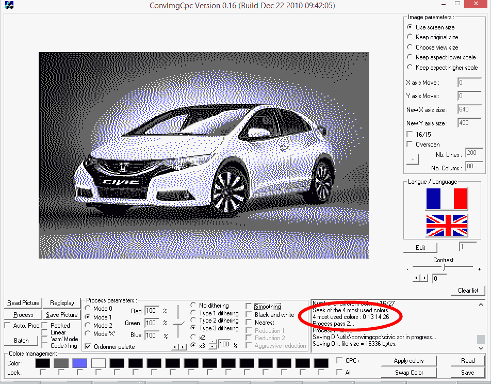Decrease contrast with the left arrow button

coord(417,278)
